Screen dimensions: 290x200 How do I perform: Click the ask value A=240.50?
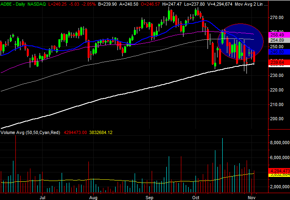coord(129,4)
